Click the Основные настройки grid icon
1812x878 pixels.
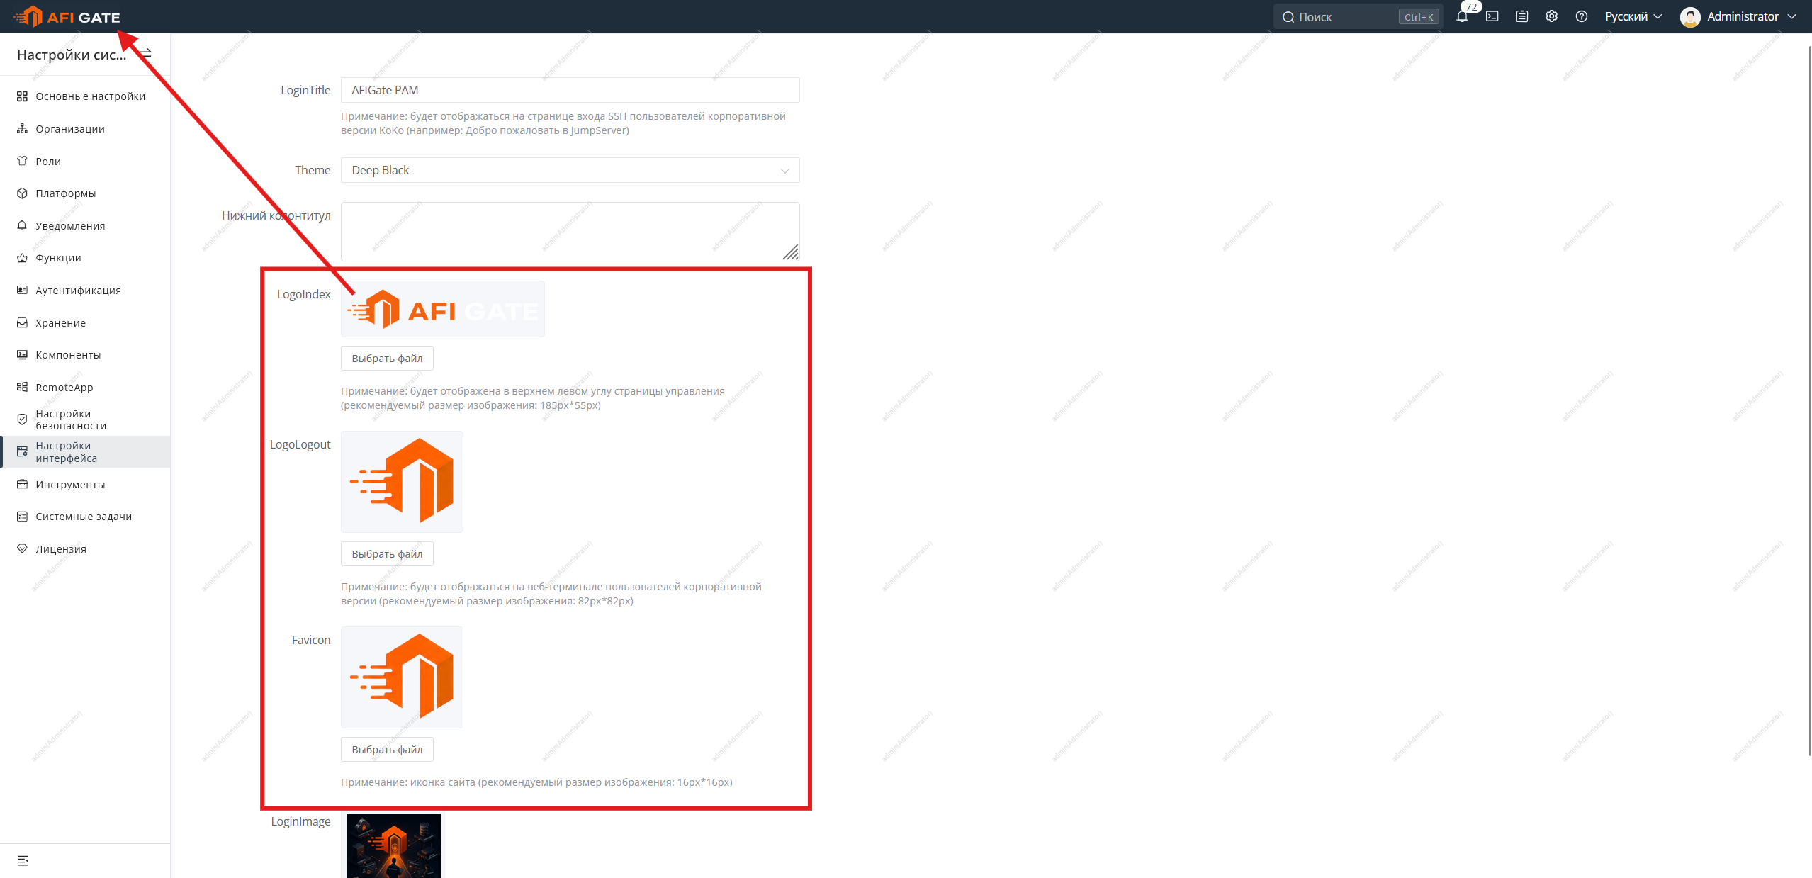click(x=22, y=96)
